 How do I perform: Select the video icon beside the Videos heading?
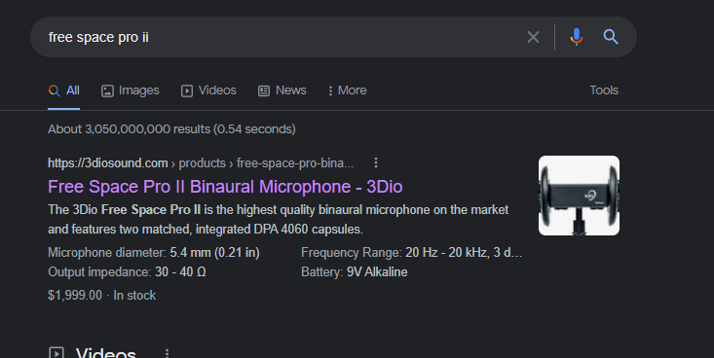tap(56, 353)
